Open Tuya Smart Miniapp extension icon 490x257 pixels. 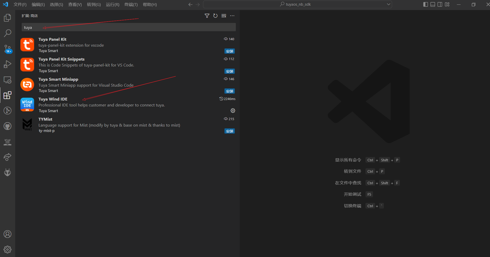(x=27, y=85)
